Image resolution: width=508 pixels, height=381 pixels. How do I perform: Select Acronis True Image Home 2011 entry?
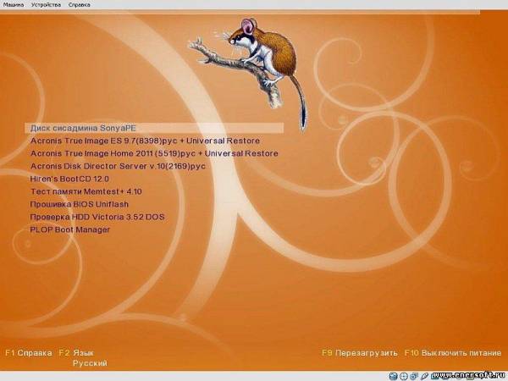point(154,153)
